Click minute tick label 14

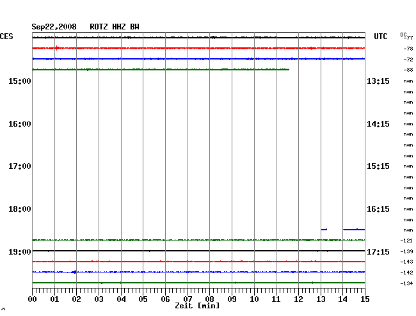343,299
